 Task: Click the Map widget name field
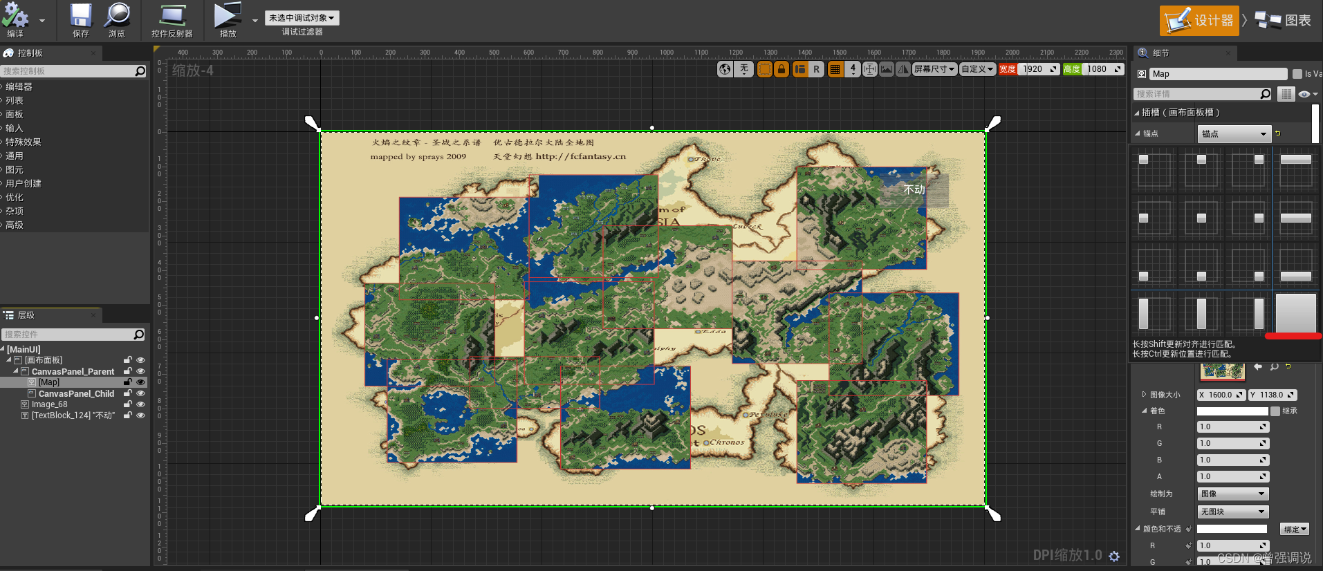click(1218, 74)
